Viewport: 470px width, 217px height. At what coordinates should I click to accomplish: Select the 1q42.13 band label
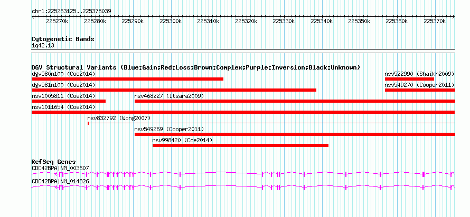tap(43, 46)
